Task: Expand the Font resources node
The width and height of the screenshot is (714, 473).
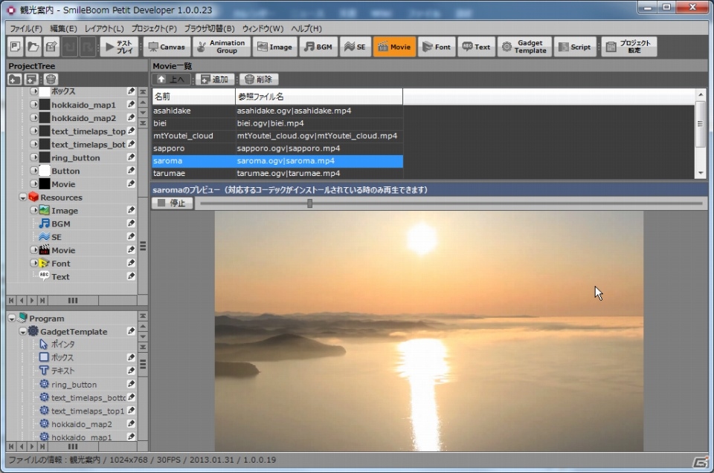Action: [33, 263]
